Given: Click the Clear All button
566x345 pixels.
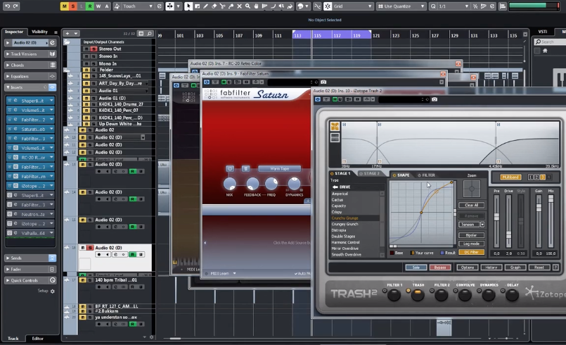Looking at the screenshot, I should tap(471, 205).
